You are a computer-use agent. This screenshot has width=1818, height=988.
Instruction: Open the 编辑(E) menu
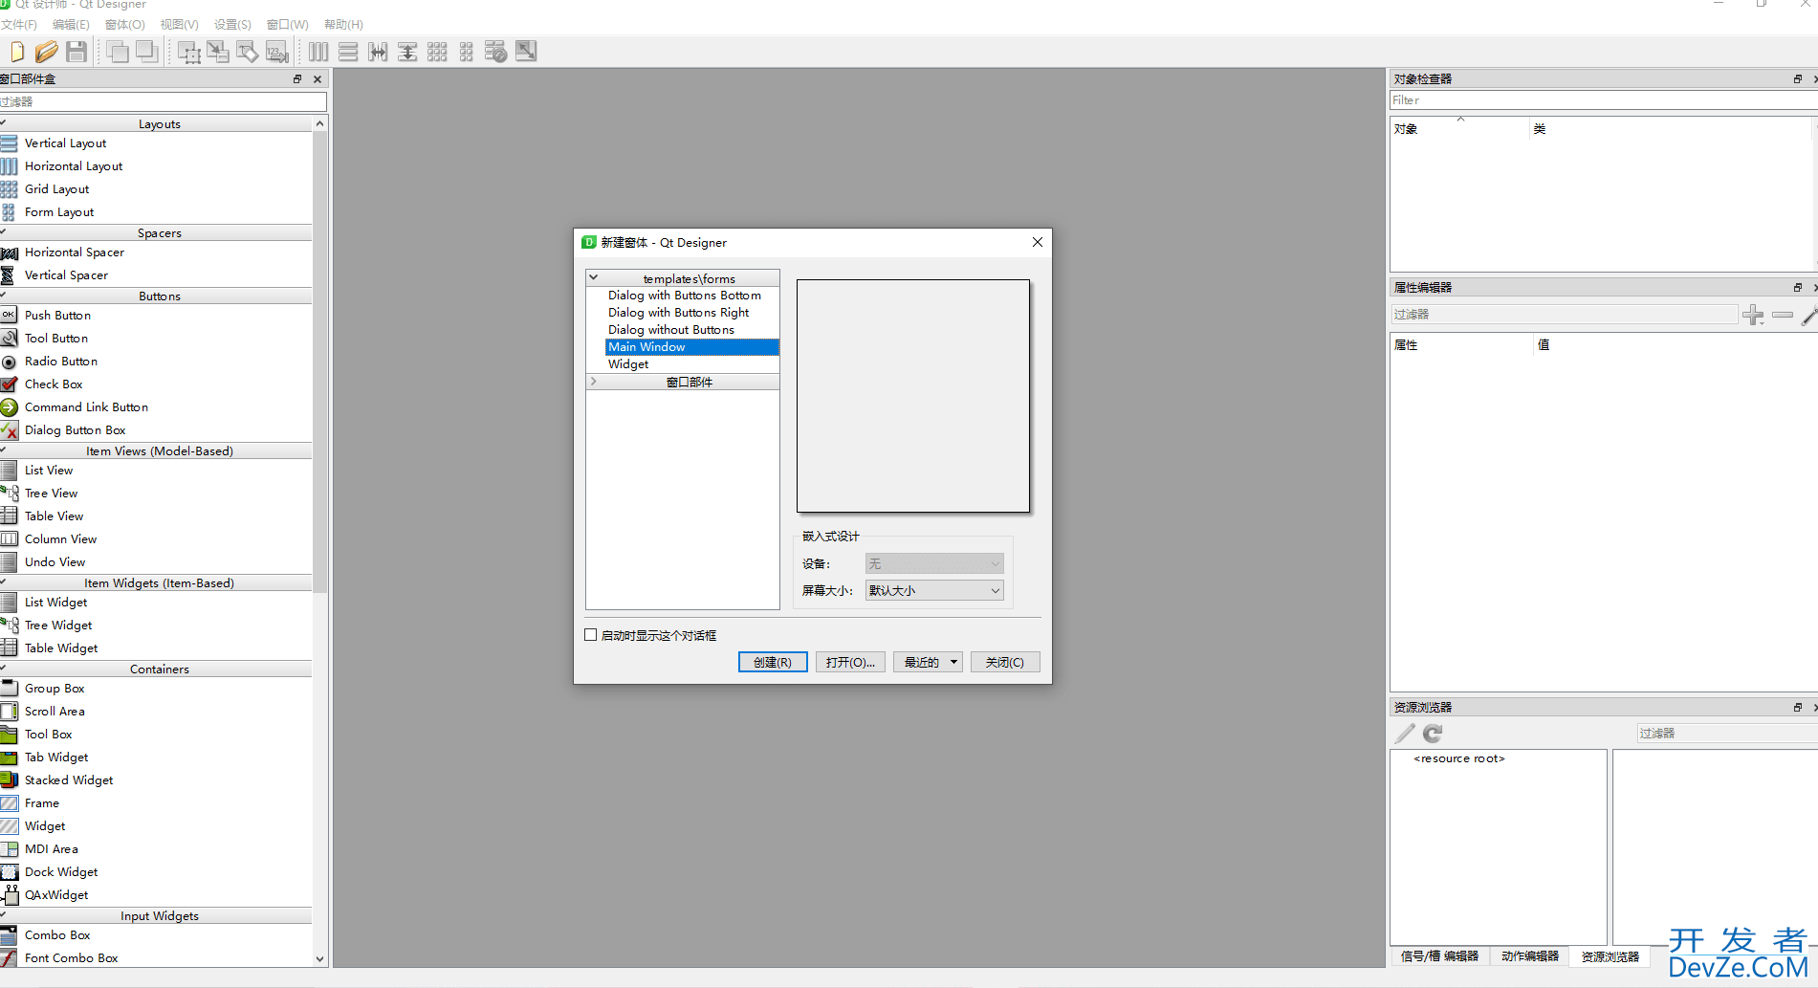71,25
